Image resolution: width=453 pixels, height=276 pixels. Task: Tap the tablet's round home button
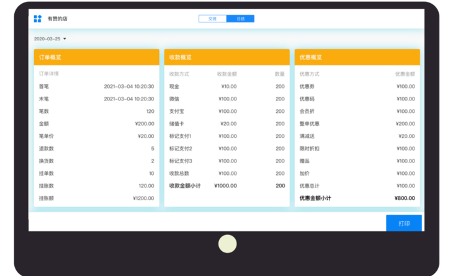[227, 244]
